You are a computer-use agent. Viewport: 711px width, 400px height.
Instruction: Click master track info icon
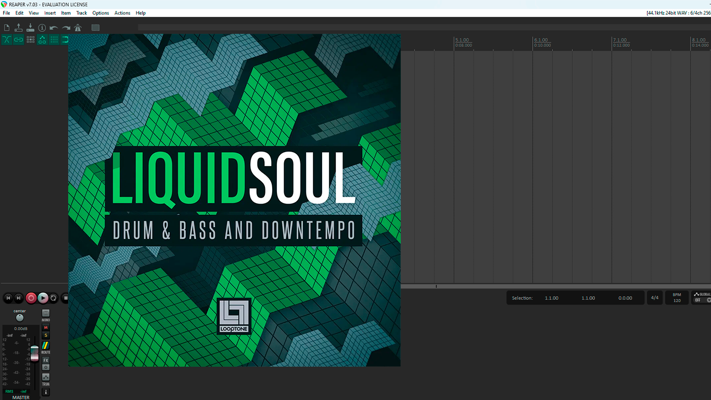46,392
